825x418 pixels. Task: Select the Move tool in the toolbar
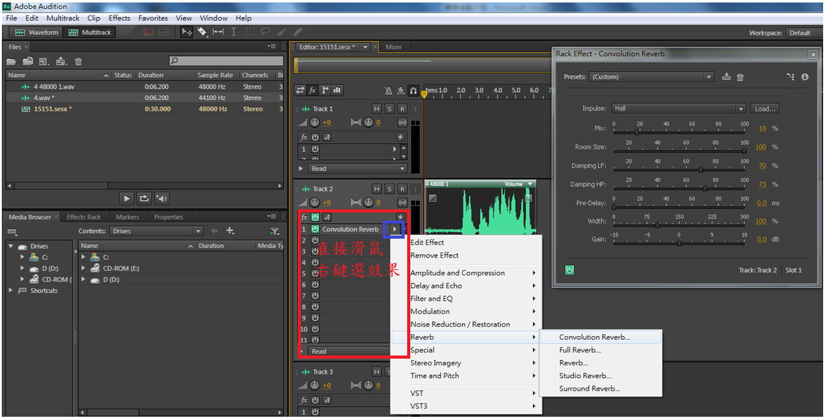186,32
